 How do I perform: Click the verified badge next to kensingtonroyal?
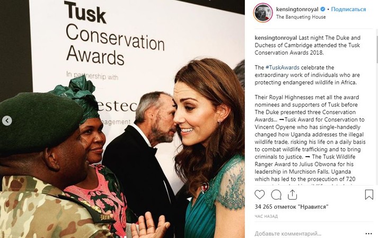[x=322, y=10]
